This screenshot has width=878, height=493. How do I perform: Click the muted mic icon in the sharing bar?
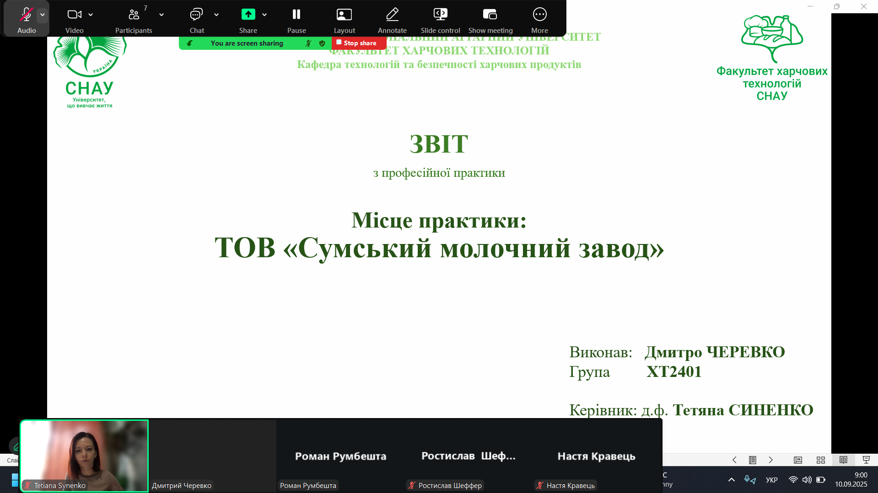[x=308, y=43]
